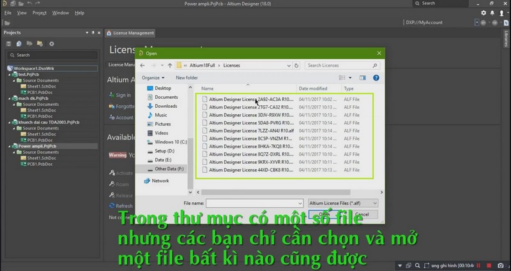Click the settings gear icon in top-right

pyautogui.click(x=483, y=13)
